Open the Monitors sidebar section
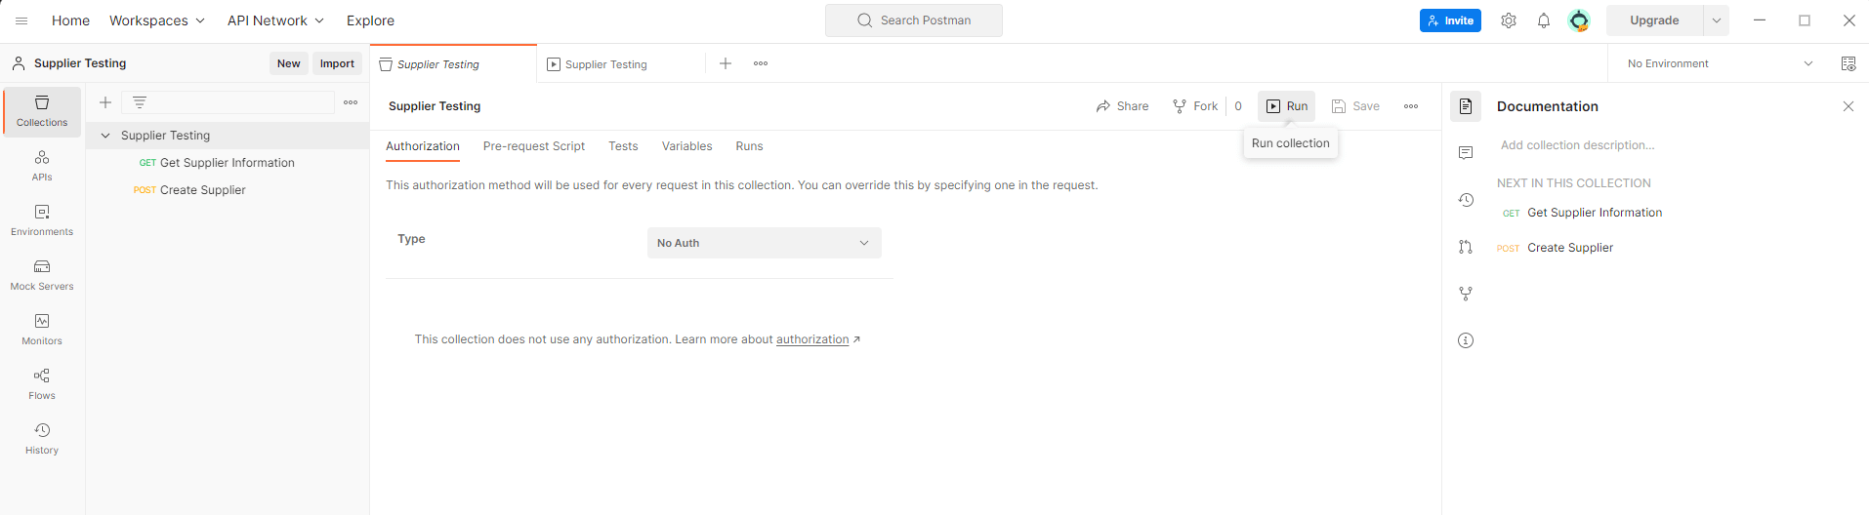Viewport: 1869px width, 515px height. tap(42, 330)
